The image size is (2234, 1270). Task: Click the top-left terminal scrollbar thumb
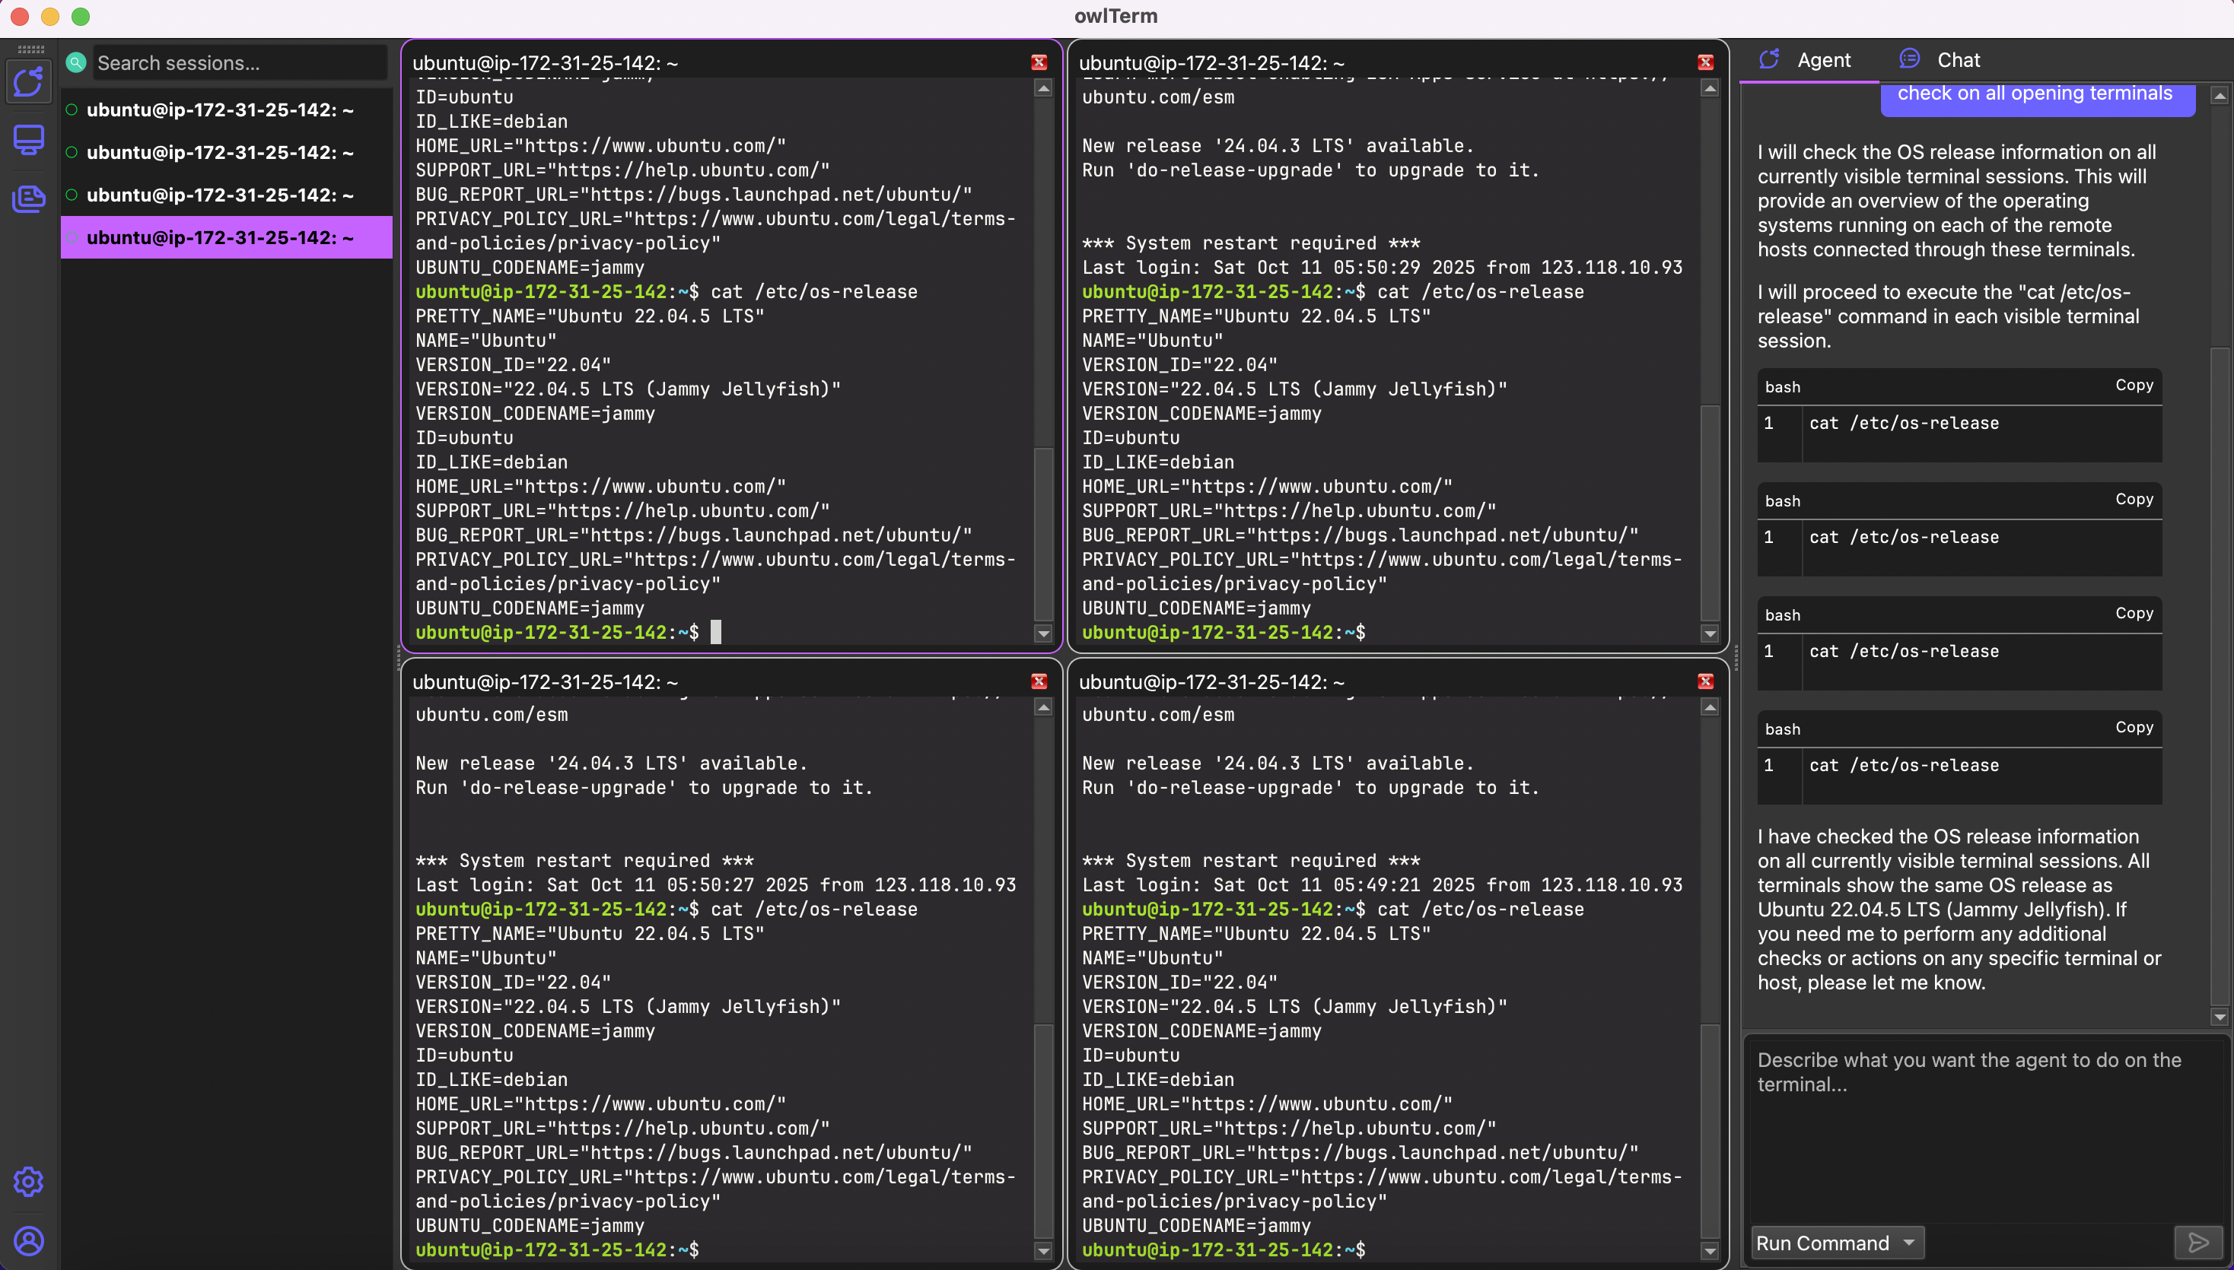click(1043, 534)
